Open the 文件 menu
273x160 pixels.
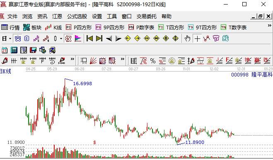(12, 17)
